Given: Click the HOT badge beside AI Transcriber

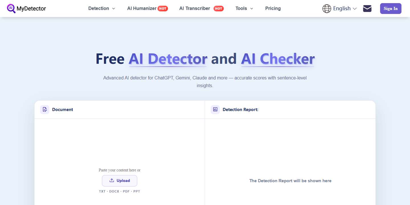Looking at the screenshot, I should pos(219,9).
